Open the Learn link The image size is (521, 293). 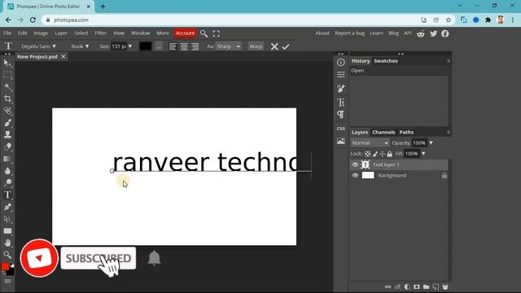pos(376,33)
